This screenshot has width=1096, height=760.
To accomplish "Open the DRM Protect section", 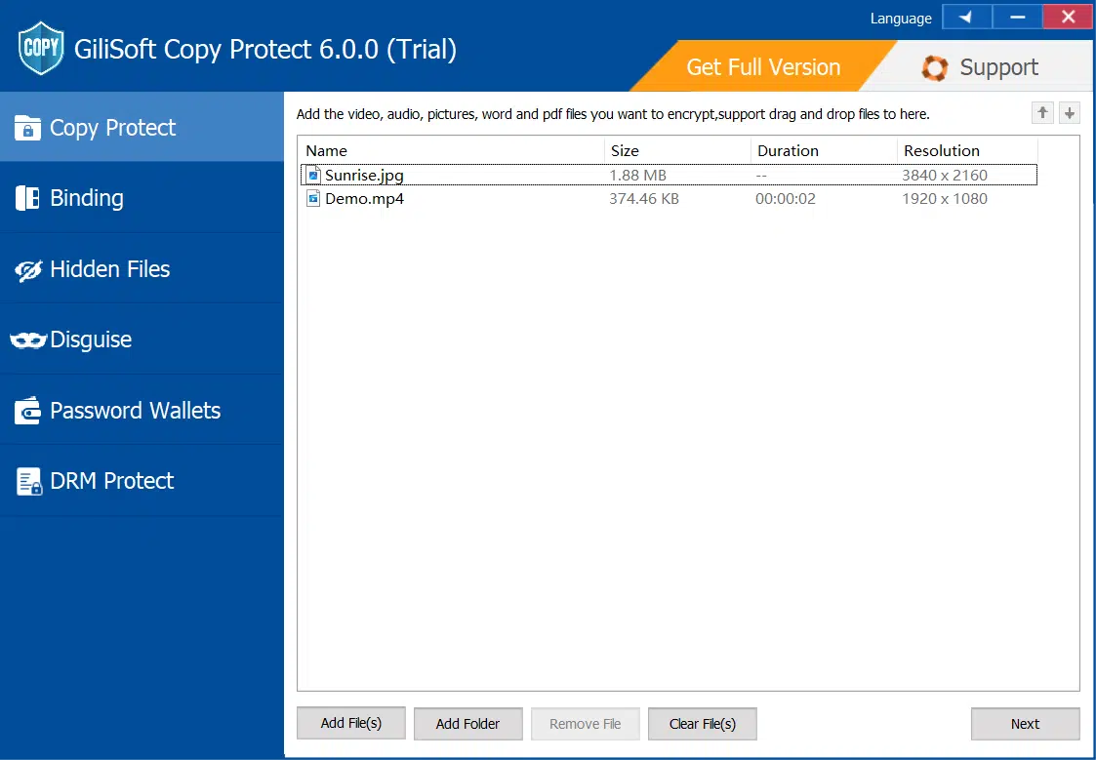I will point(142,481).
